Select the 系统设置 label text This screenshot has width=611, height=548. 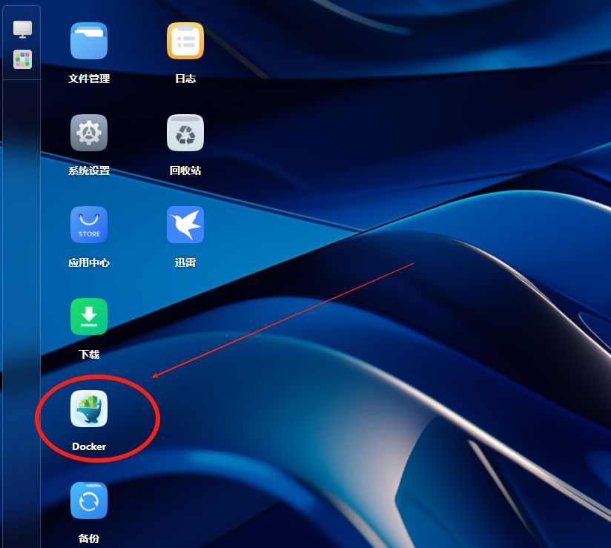click(x=89, y=171)
